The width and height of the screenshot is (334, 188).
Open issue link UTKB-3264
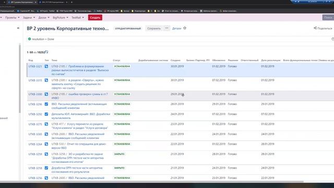[x=35, y=144]
